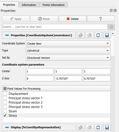Copy Display fvCoordSysRepresentation properties
This screenshot has width=119, height=132.
point(81,127)
